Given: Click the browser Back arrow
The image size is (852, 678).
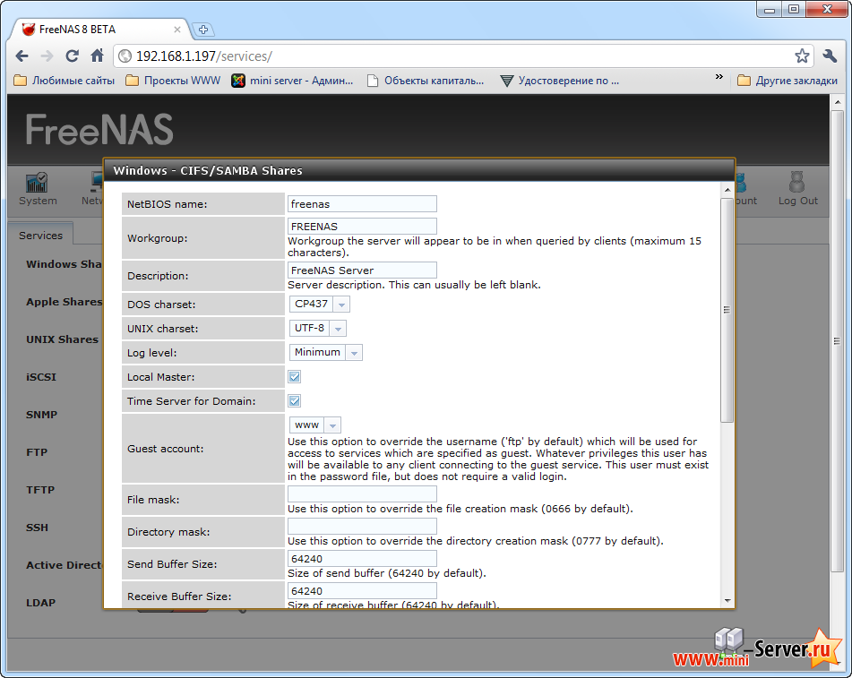Looking at the screenshot, I should [x=22, y=56].
